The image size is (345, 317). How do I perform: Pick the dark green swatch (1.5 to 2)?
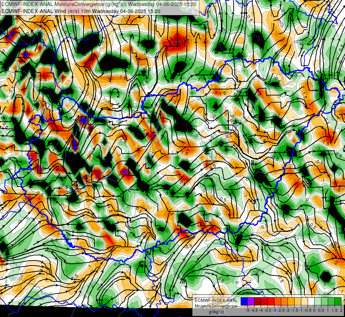(338, 301)
